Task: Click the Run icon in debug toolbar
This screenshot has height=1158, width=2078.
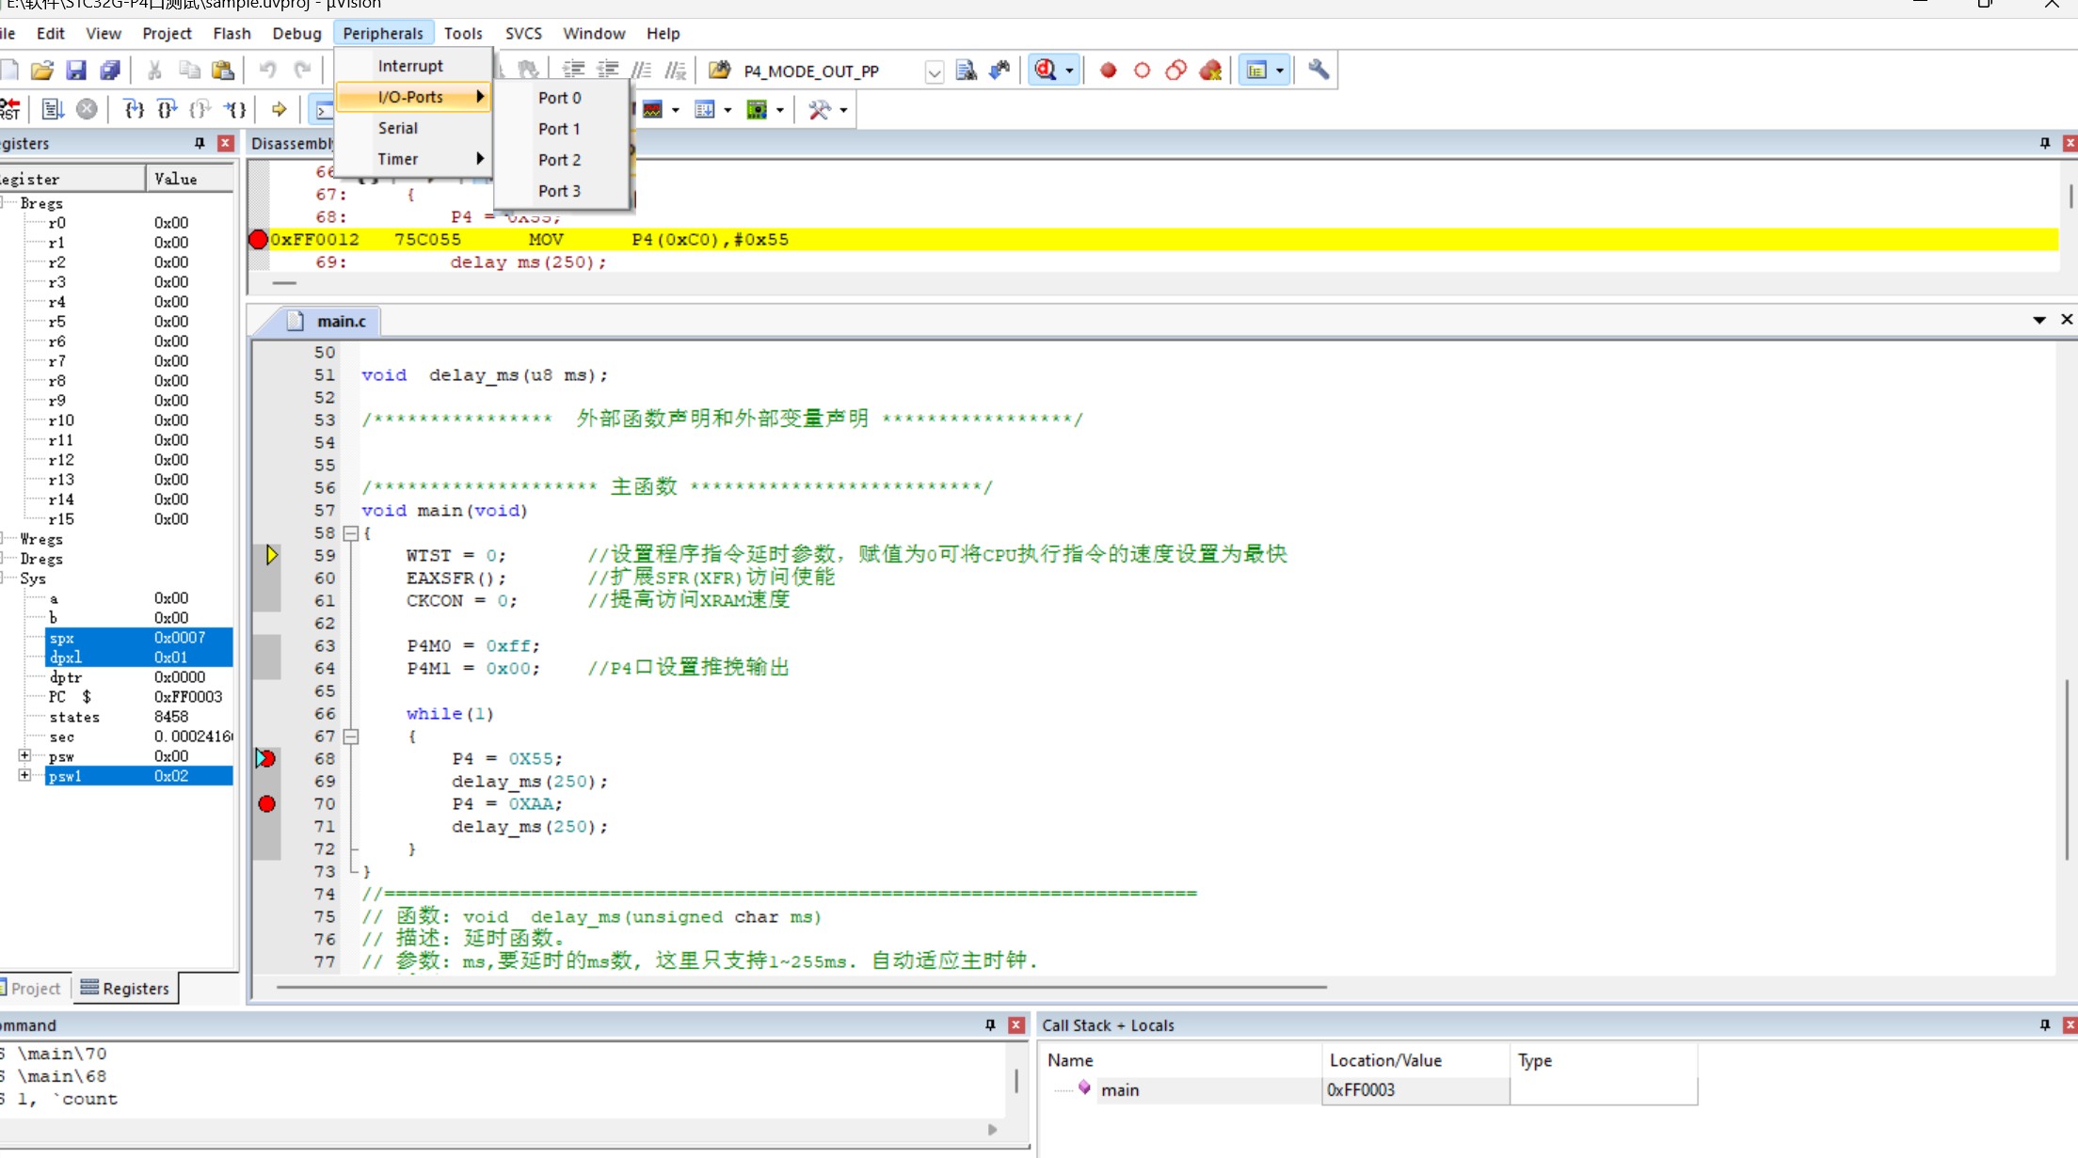Action: pyautogui.click(x=53, y=110)
